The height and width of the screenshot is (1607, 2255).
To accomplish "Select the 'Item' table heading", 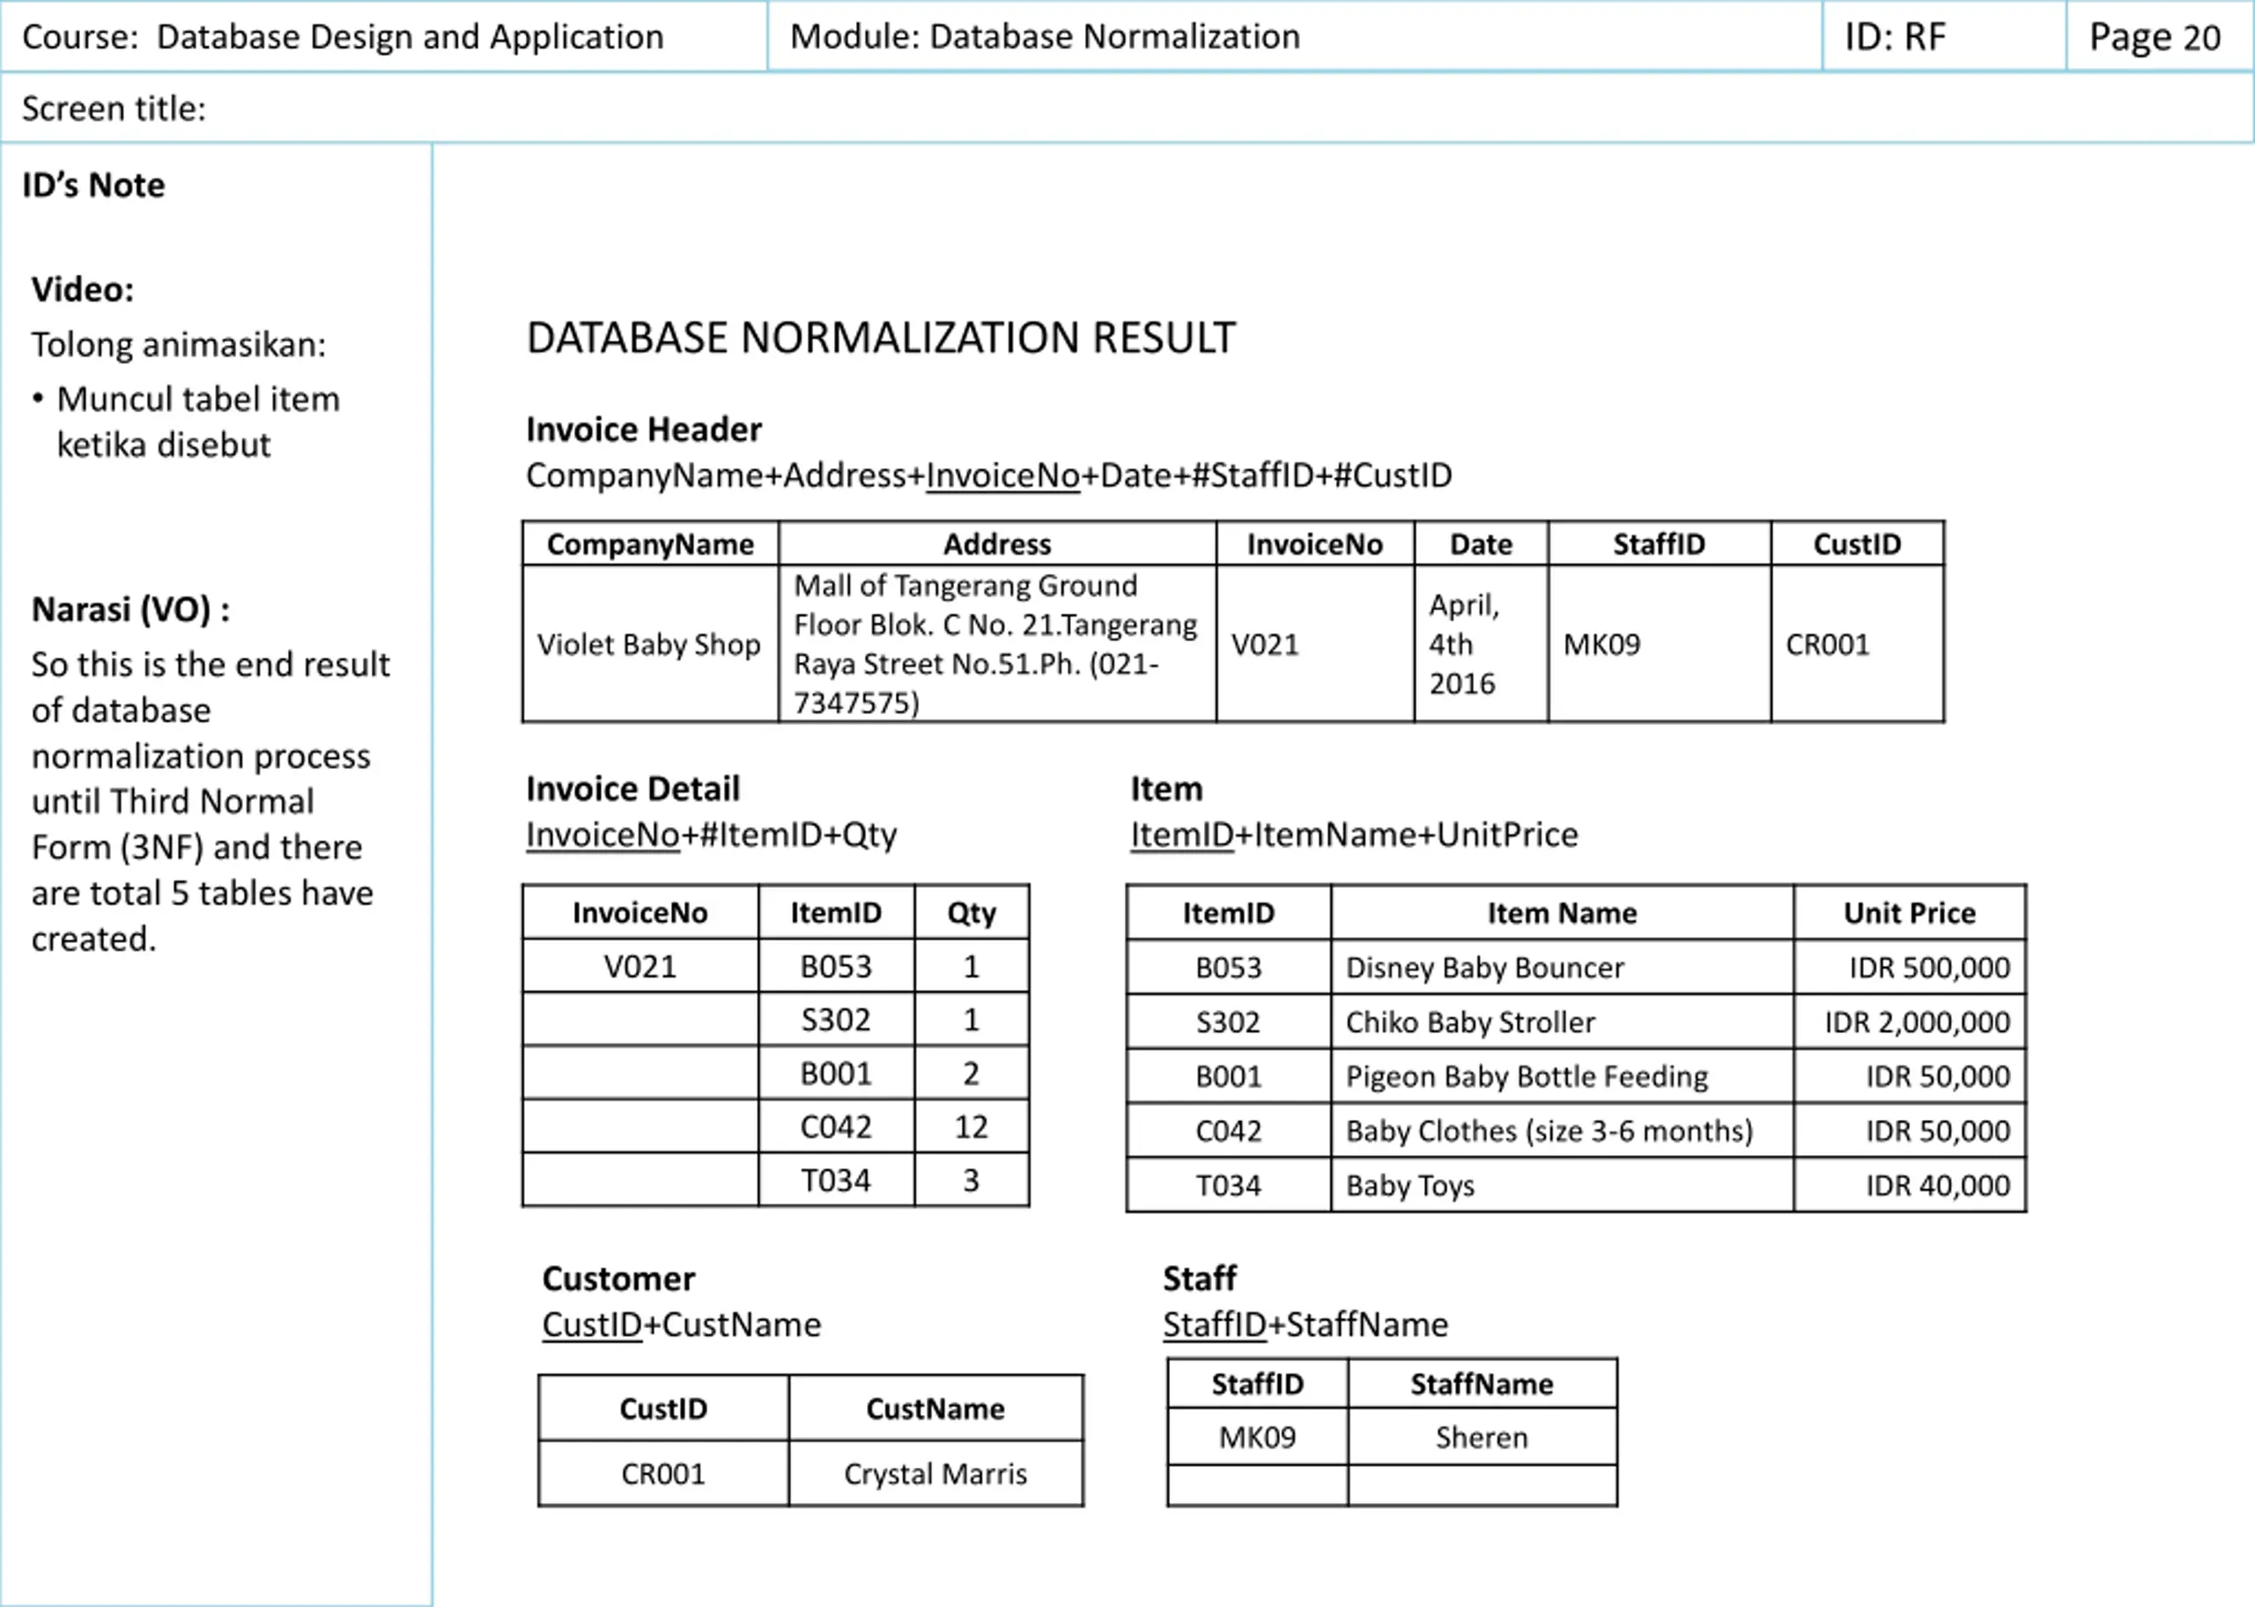I will [x=1166, y=789].
